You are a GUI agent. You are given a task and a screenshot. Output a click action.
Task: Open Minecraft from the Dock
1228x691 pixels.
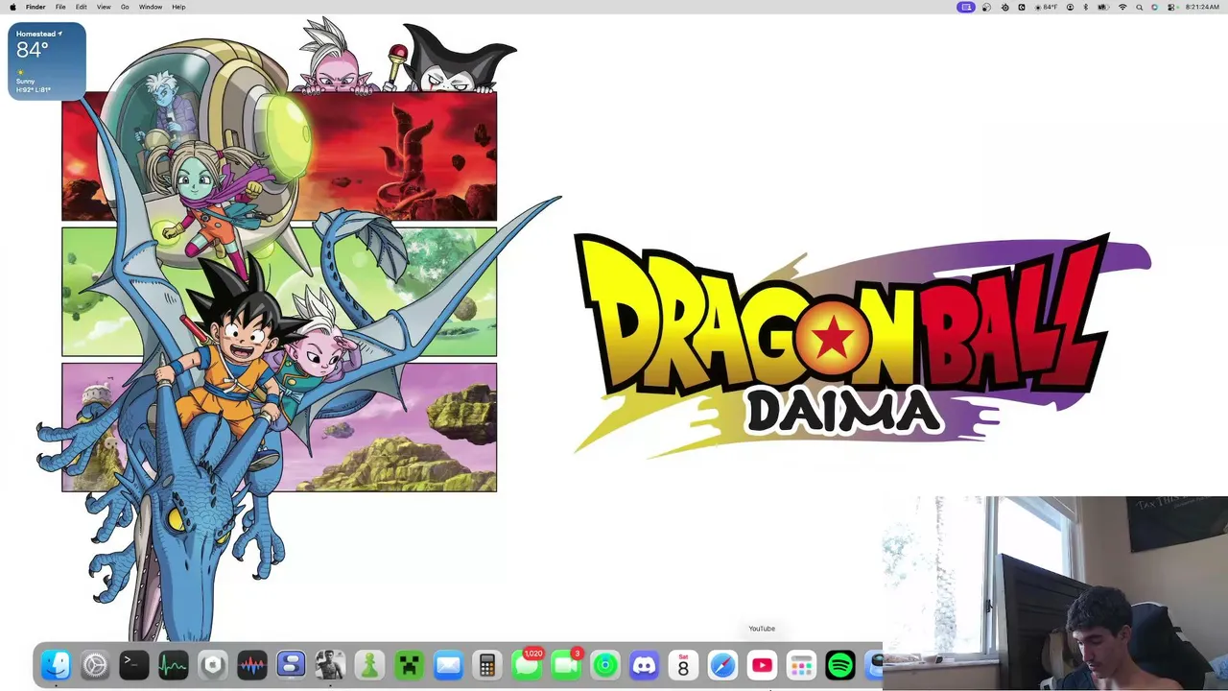(409, 664)
